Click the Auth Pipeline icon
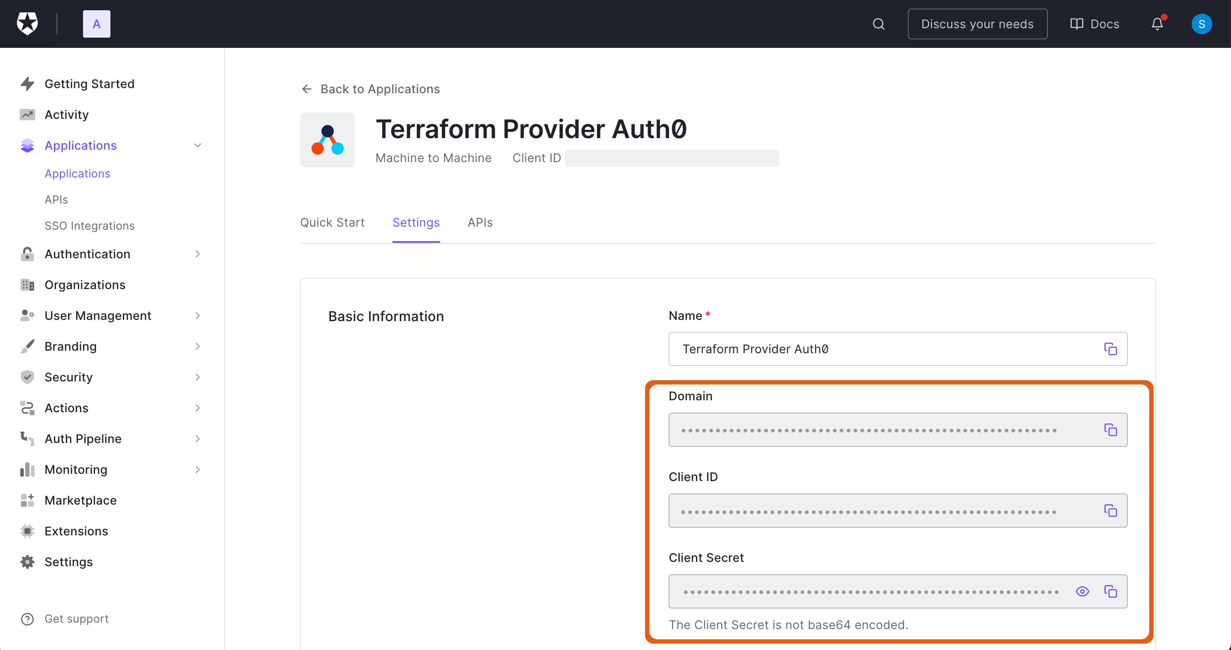Image resolution: width=1231 pixels, height=650 pixels. [27, 439]
